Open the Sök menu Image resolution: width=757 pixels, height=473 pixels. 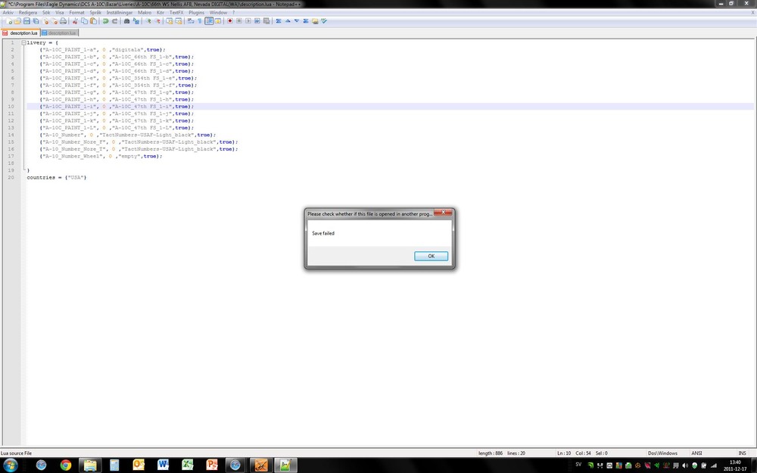click(46, 13)
